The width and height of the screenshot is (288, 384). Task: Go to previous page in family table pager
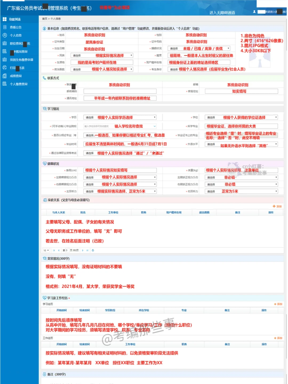click(59, 250)
